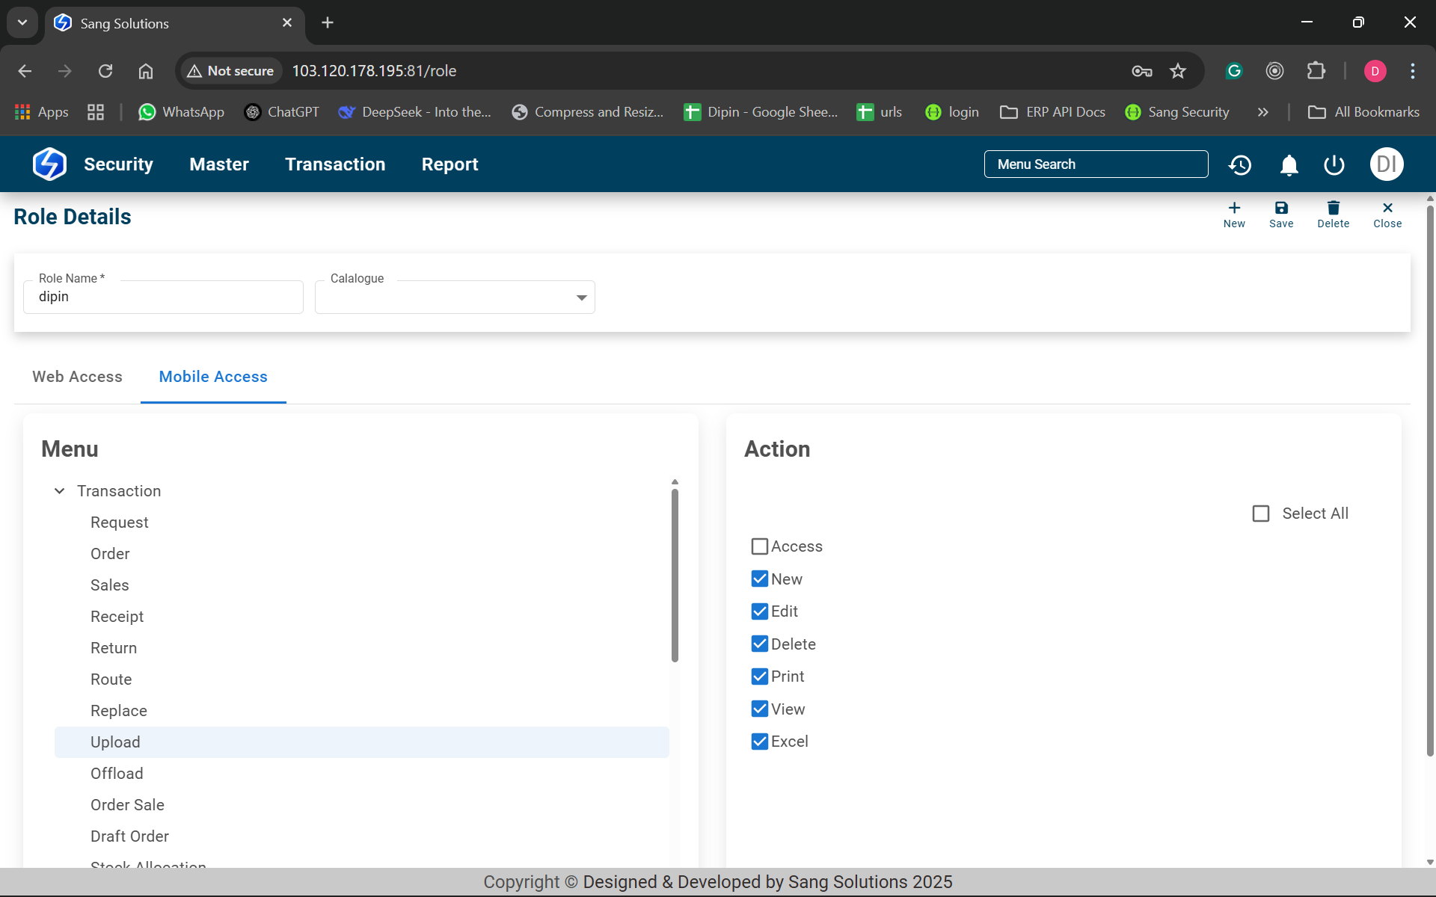
Task: Open the history clock icon
Action: (1240, 164)
